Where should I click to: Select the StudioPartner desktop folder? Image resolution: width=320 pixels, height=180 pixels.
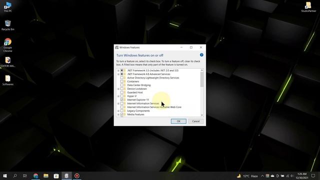[308, 7]
